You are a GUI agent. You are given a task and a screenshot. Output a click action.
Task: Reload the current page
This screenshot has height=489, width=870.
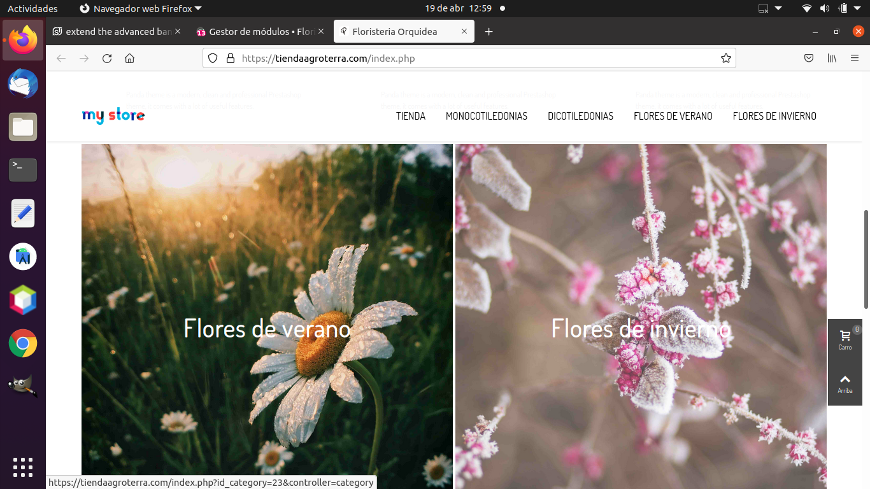[x=107, y=59]
